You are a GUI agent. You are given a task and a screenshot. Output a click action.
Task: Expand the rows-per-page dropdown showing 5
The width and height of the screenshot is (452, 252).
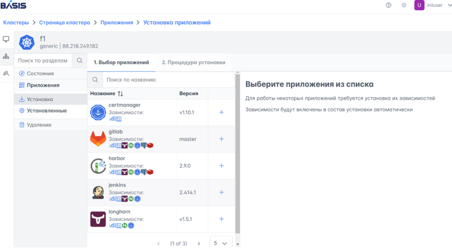click(220, 243)
